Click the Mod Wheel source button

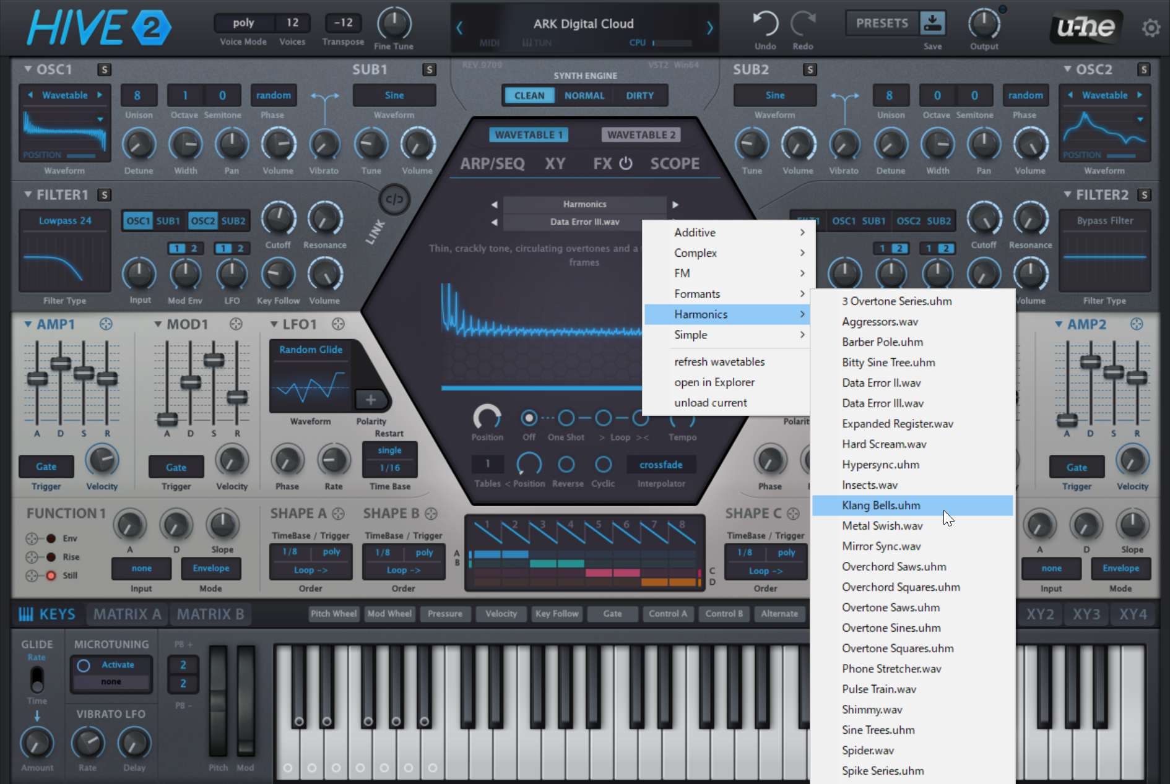389,614
